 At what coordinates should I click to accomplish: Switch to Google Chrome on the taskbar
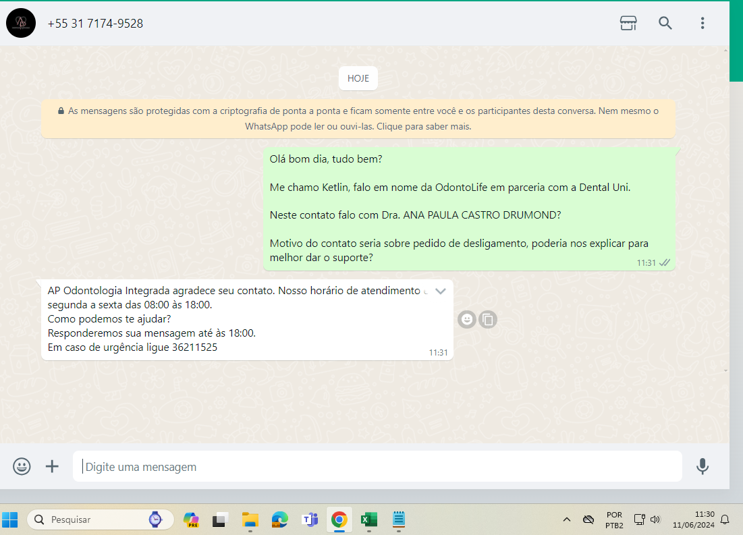tap(339, 520)
